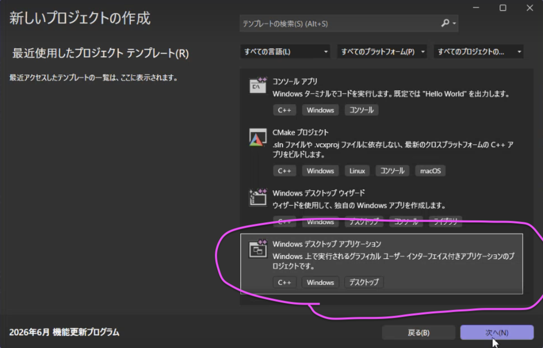Click Windows デスクトップ アプリケーション description text
Screen dimensions: 543x348
[x=393, y=261]
